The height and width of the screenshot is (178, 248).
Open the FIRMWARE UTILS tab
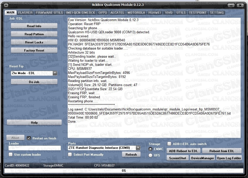[49, 12]
